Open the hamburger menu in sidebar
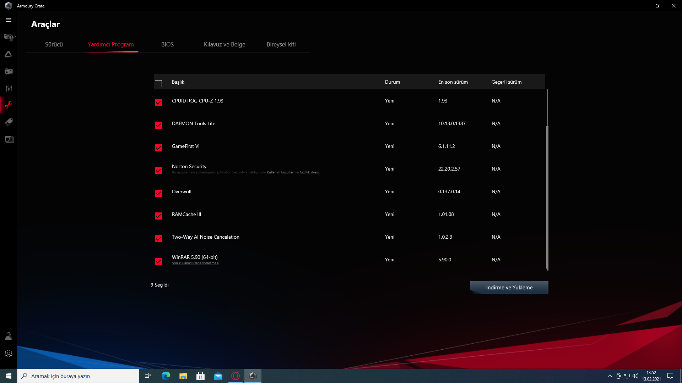The image size is (682, 383). pos(9,20)
